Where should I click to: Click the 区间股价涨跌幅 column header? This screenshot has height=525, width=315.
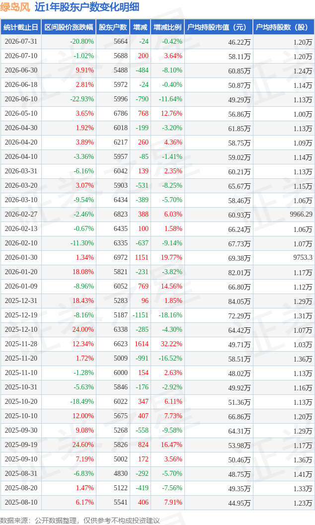(69, 27)
